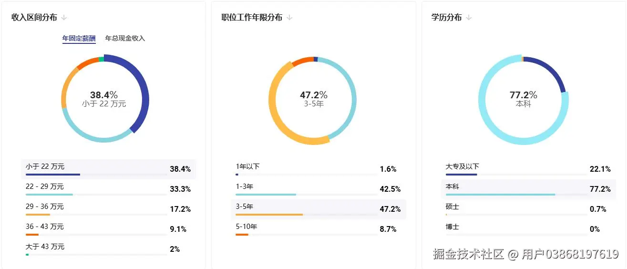Click the 29 - 36 万元 progress bar
627x269 pixels.
pos(95,215)
